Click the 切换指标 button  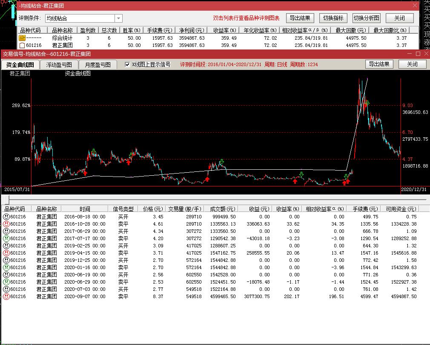pyautogui.click(x=333, y=18)
